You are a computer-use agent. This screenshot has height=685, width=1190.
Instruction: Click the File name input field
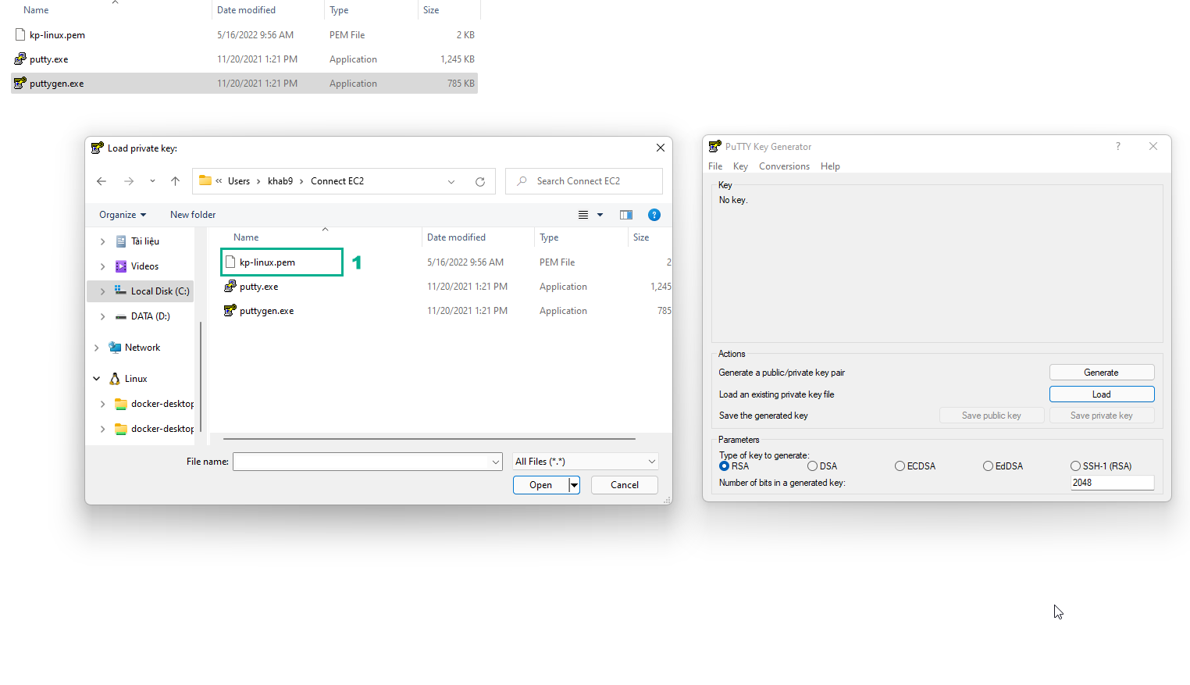(x=362, y=462)
